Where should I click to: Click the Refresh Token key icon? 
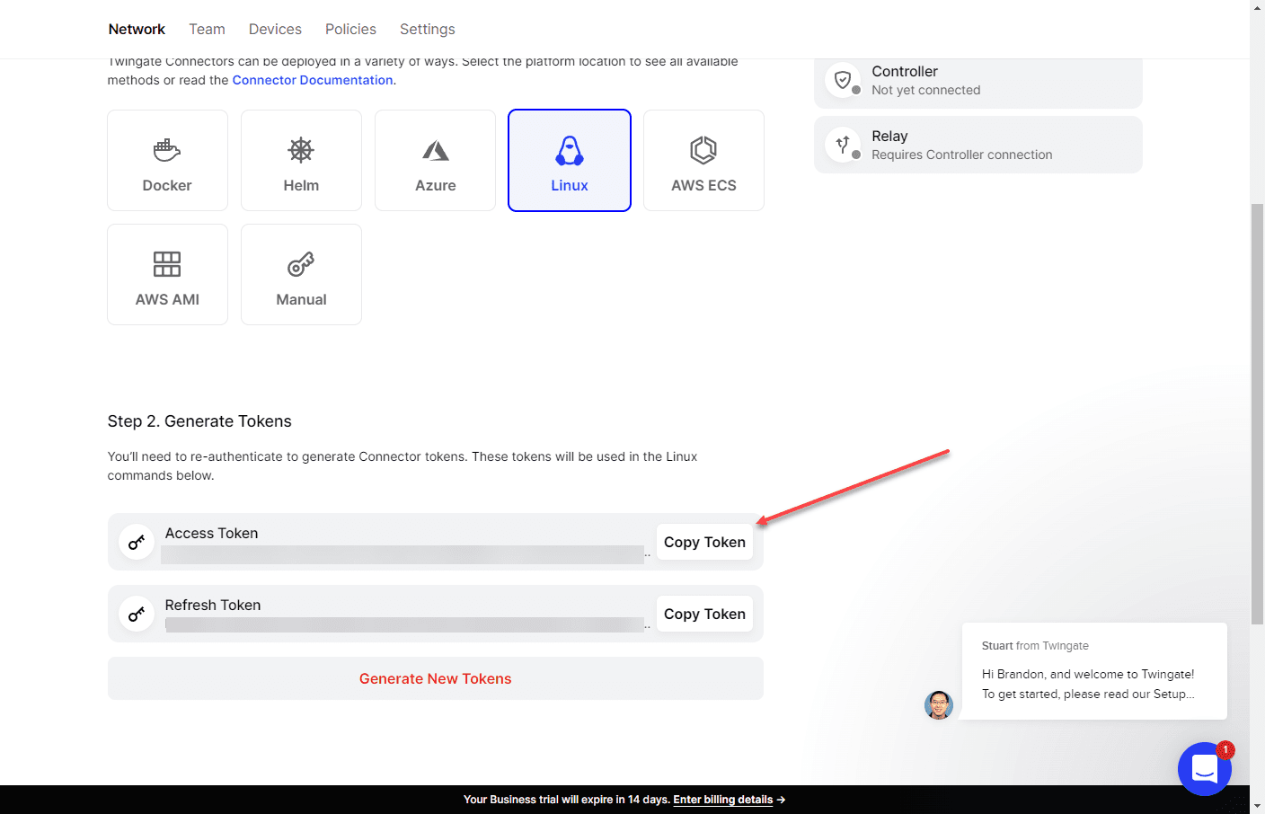click(137, 614)
